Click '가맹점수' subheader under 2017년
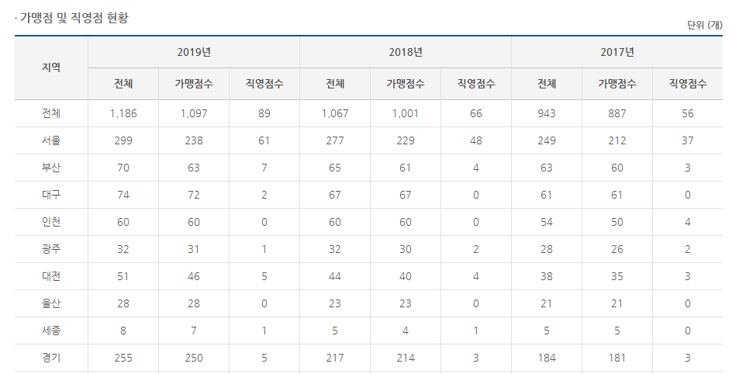Viewport: 739px width, 374px height. (x=617, y=84)
